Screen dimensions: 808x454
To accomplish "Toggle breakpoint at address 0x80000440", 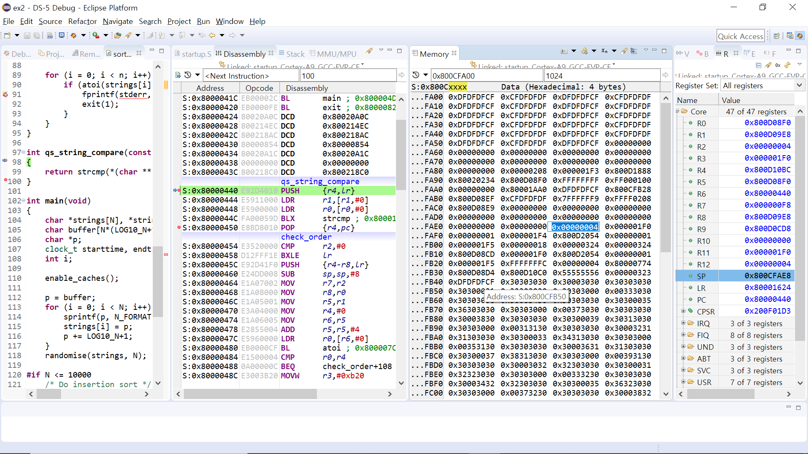I will [179, 190].
